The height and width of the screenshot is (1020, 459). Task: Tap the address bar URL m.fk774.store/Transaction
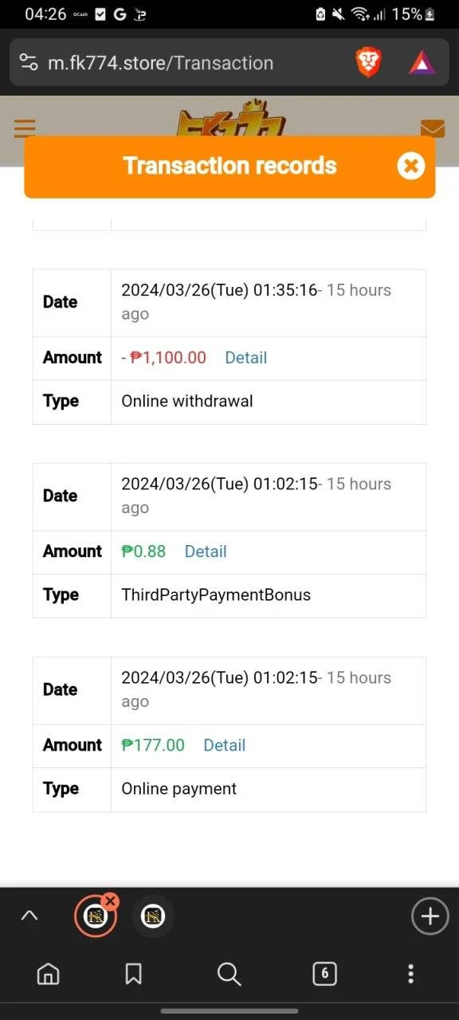tap(160, 63)
